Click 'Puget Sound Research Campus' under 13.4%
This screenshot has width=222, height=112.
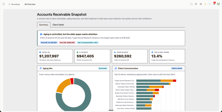(x=163, y=60)
